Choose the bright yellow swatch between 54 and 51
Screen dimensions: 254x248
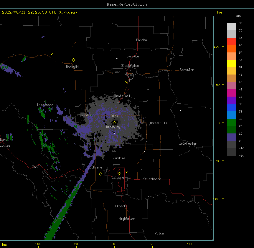coord(232,63)
